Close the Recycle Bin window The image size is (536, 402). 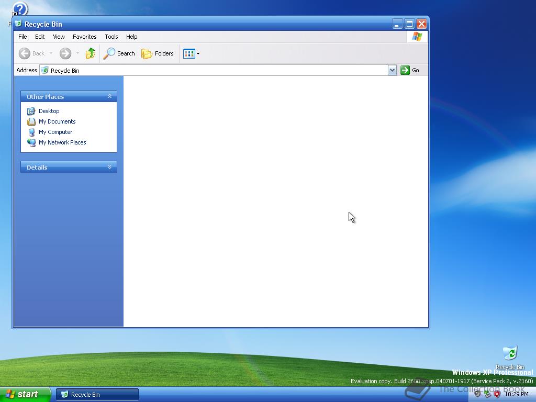click(x=422, y=24)
